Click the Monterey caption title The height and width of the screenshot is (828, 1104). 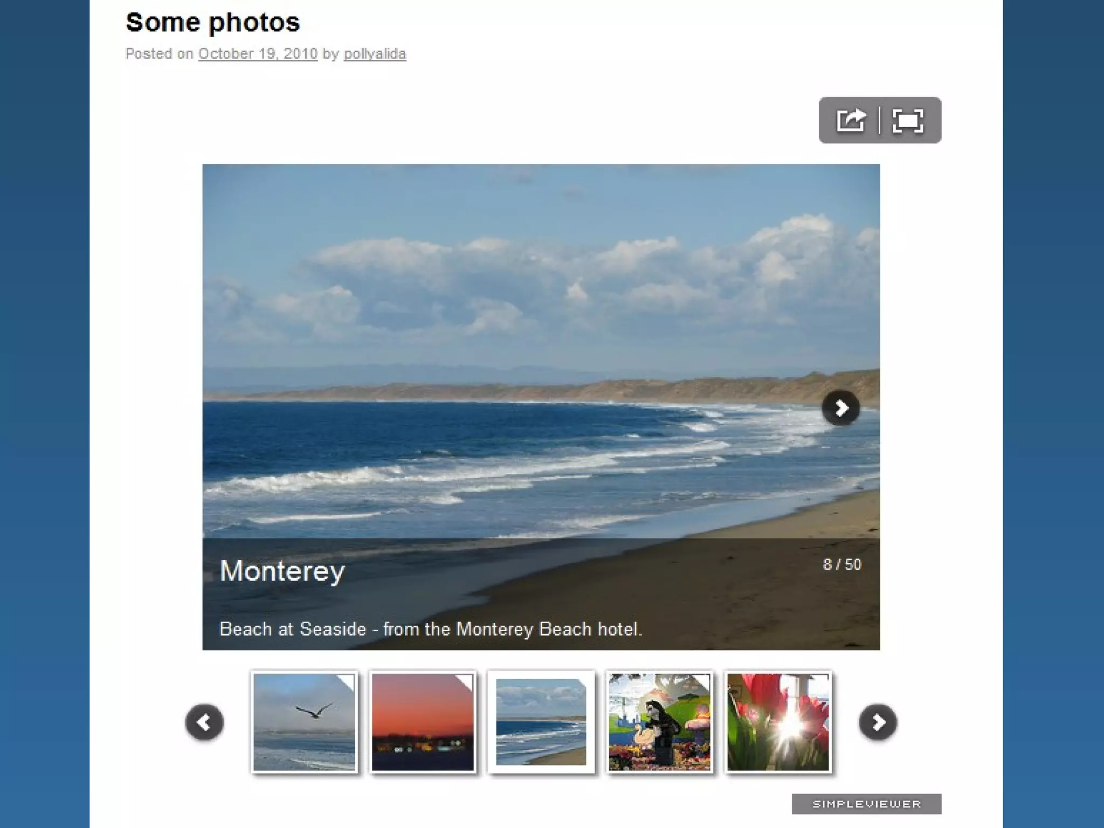click(x=282, y=571)
